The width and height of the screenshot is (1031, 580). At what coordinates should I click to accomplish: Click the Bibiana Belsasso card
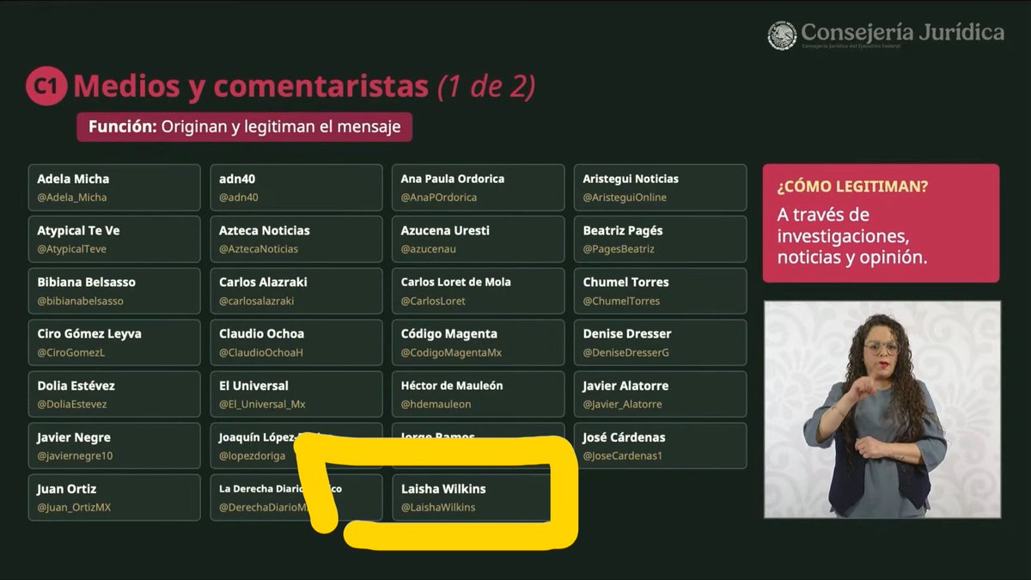[114, 290]
